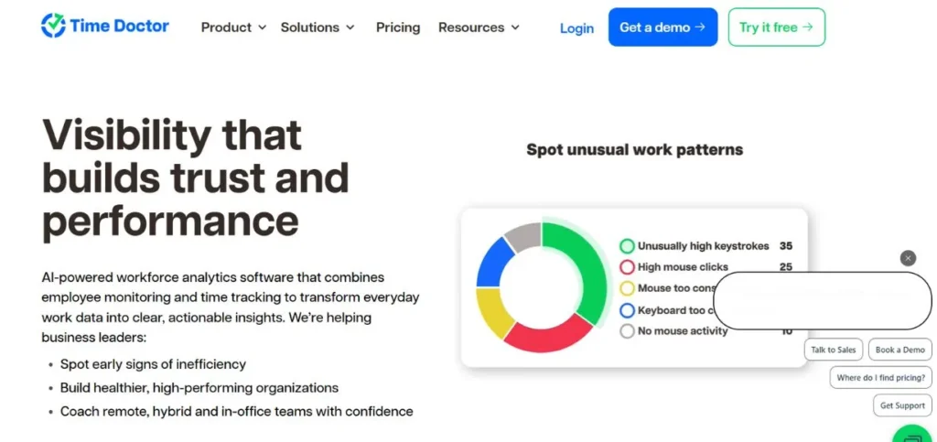937x442 pixels.
Task: Click the keystrokes count value 35
Action: [x=786, y=246]
